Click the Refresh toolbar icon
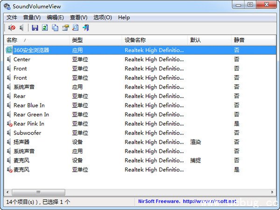This screenshot has height=210, width=280. 45,28
